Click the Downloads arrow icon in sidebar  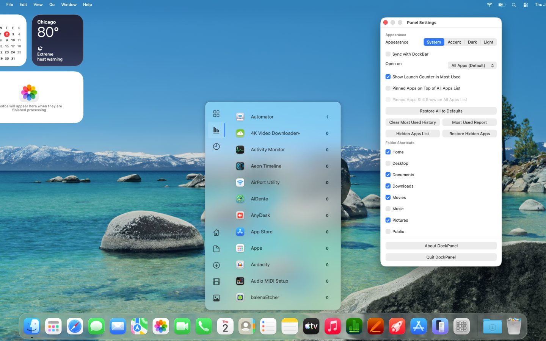point(216,265)
